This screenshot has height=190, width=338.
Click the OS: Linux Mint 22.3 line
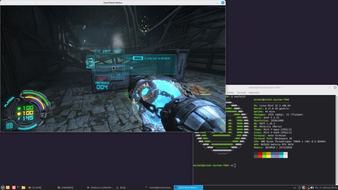pyautogui.click(x=272, y=106)
